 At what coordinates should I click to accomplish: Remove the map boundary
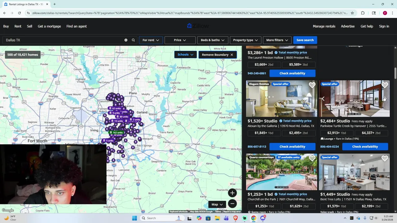pyautogui.click(x=217, y=55)
